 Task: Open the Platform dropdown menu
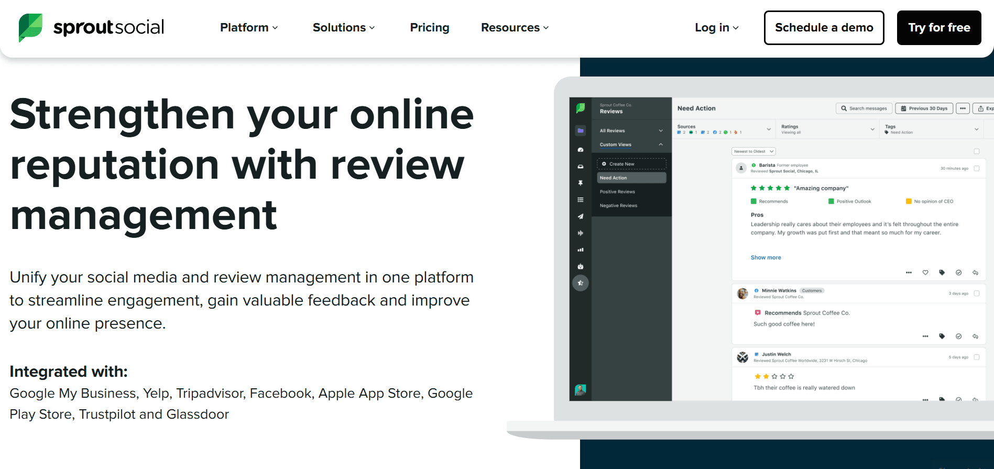[x=249, y=27]
